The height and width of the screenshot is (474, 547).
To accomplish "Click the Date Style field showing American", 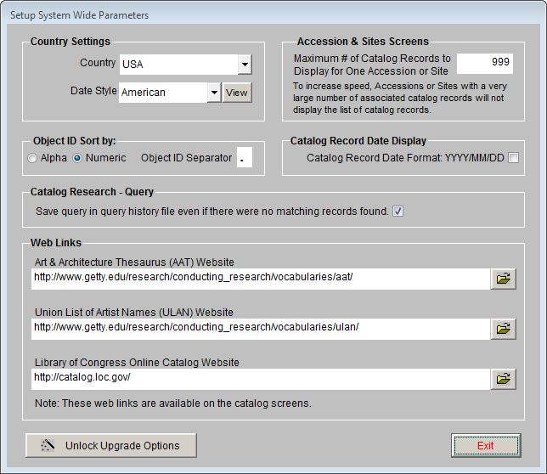I will click(163, 93).
